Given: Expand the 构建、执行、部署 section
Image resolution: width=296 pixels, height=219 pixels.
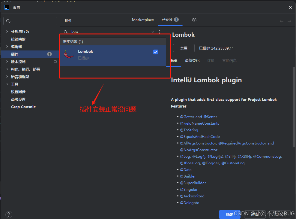Looking at the screenshot, I should [7, 69].
